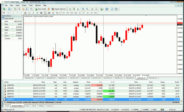184x112 pixels.
Task: Zoom in on the chart
Action: (x=83, y=9)
